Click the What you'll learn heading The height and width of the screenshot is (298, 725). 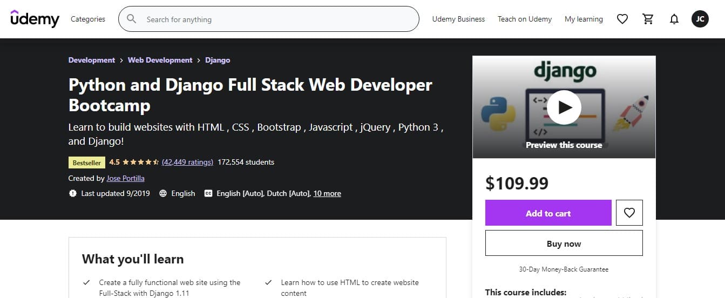[133, 259]
